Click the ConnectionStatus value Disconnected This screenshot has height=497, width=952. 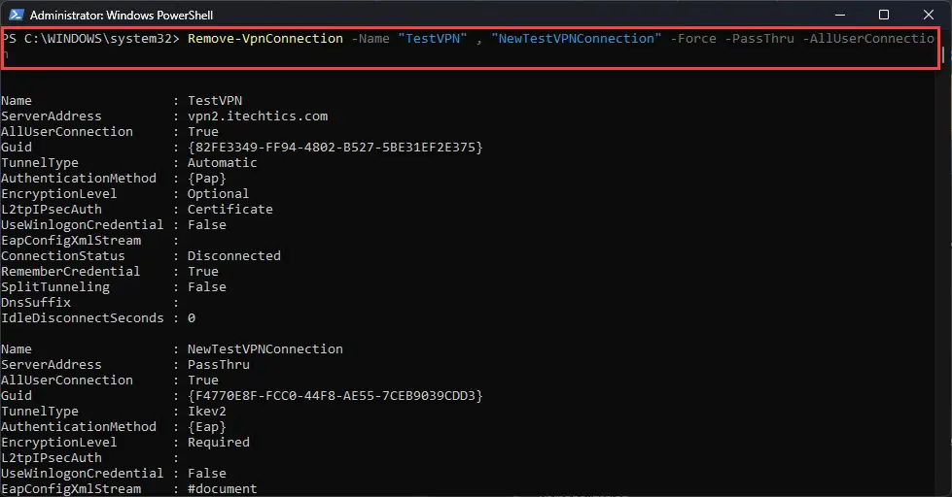[x=233, y=255]
